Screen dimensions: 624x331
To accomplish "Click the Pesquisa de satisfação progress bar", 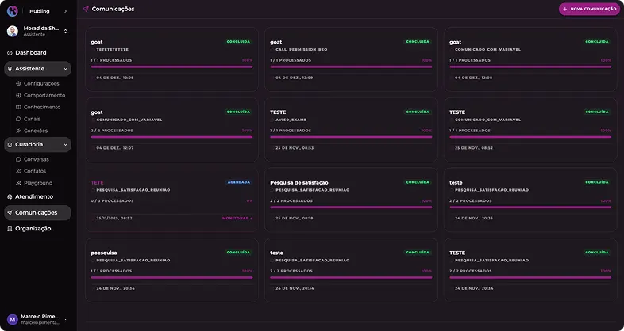I will [x=351, y=207].
